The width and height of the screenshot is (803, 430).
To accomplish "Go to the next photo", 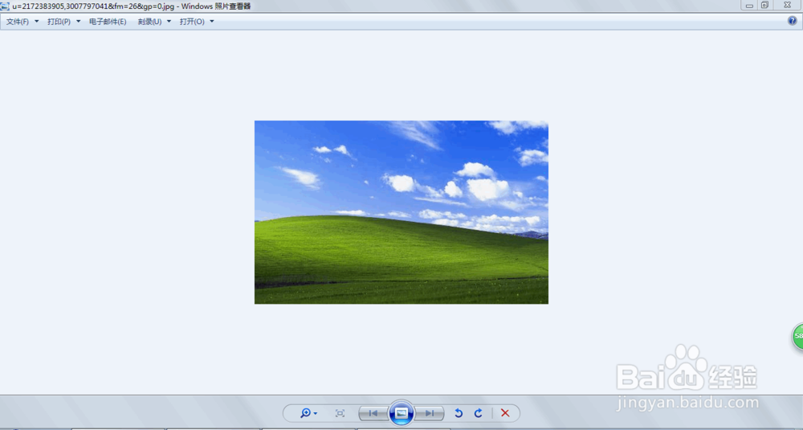I will [x=429, y=413].
